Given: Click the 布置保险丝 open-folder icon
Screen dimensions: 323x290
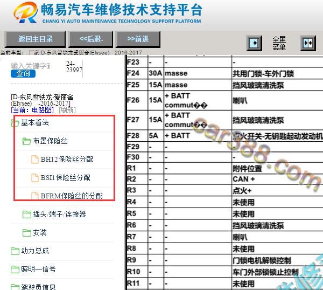Looking at the screenshot, I should tap(26, 141).
